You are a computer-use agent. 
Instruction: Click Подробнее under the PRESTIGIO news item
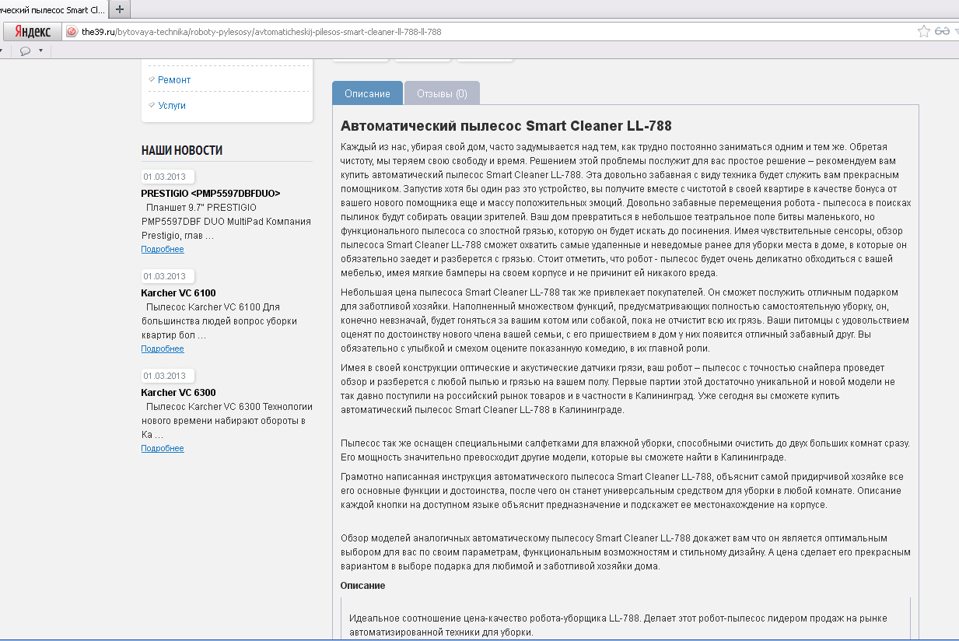pyautogui.click(x=163, y=249)
